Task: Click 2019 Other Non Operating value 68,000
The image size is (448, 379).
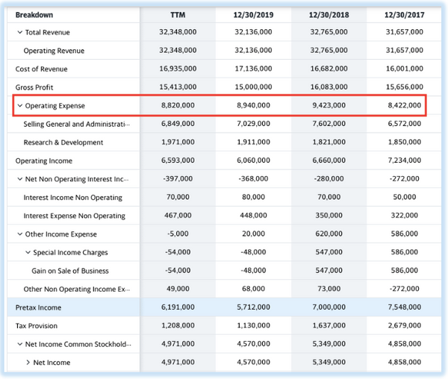Action: pos(253,289)
